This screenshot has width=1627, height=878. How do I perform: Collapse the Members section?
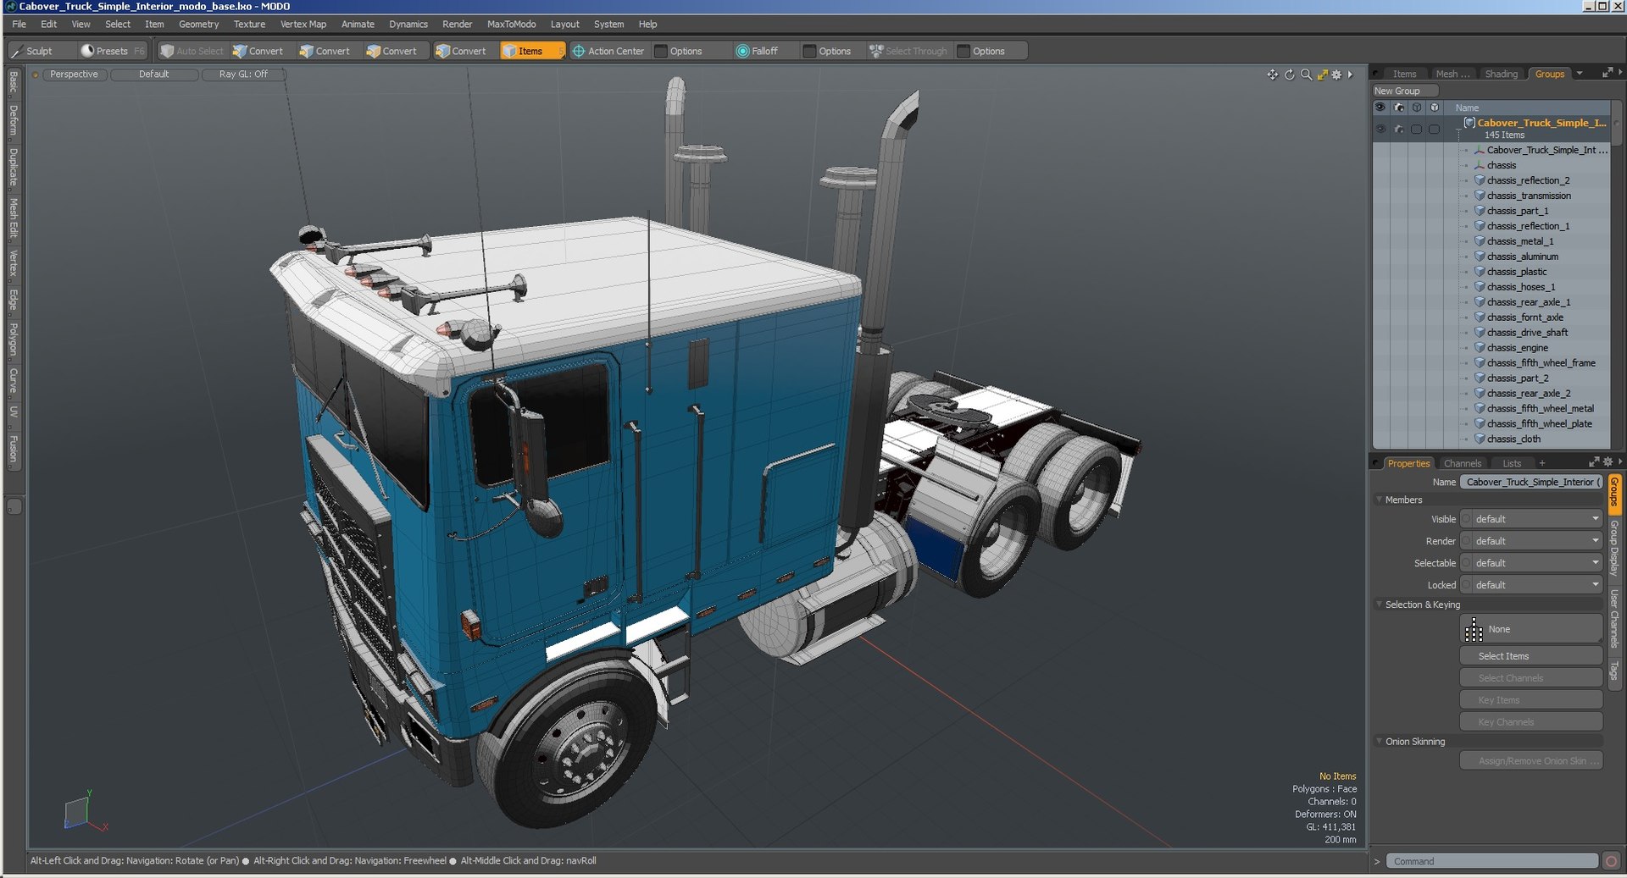[1379, 500]
